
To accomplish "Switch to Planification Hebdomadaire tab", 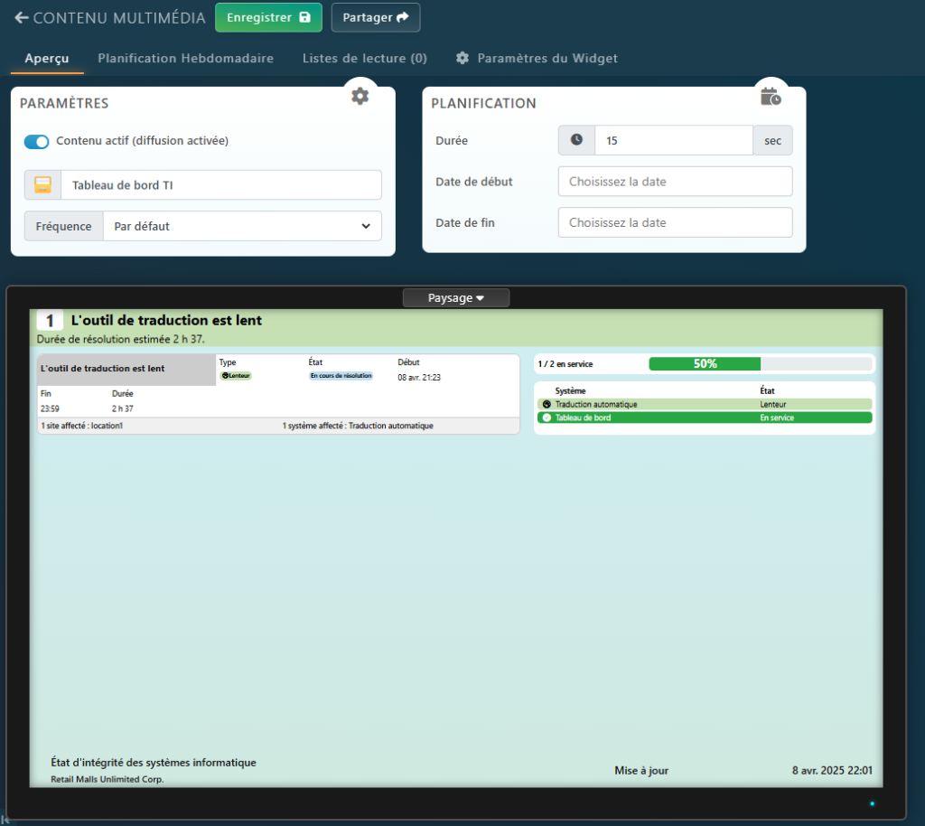I will pos(185,58).
